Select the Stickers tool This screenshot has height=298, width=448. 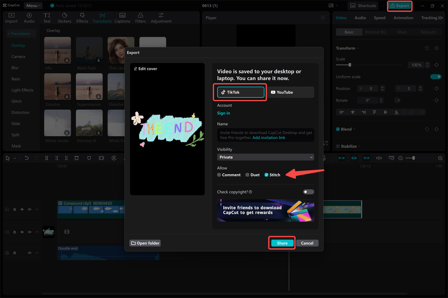pos(64,17)
